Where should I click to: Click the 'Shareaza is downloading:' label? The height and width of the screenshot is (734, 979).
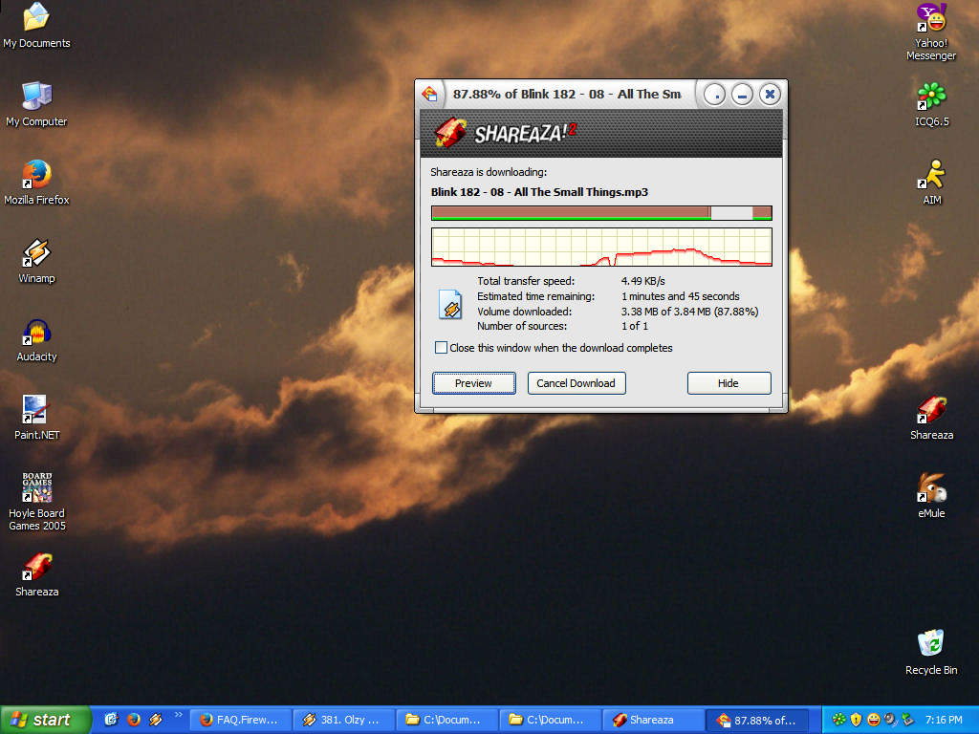[x=489, y=172]
